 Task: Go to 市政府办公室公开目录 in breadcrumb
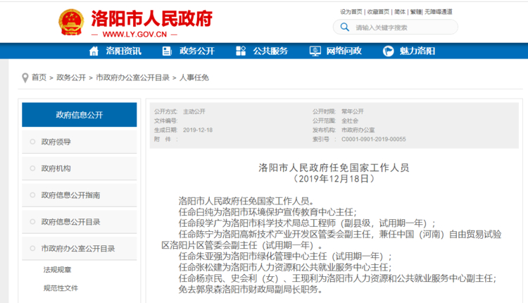click(132, 78)
